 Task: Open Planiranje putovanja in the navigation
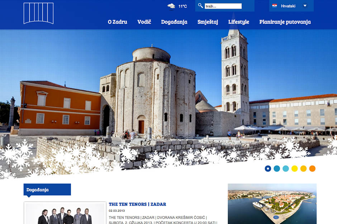pyautogui.click(x=285, y=22)
